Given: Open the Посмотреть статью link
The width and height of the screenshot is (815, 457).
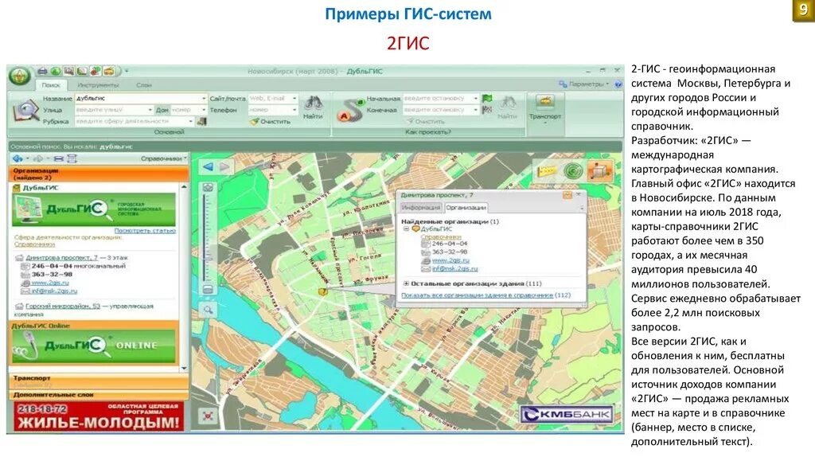Looking at the screenshot, I should (x=145, y=230).
